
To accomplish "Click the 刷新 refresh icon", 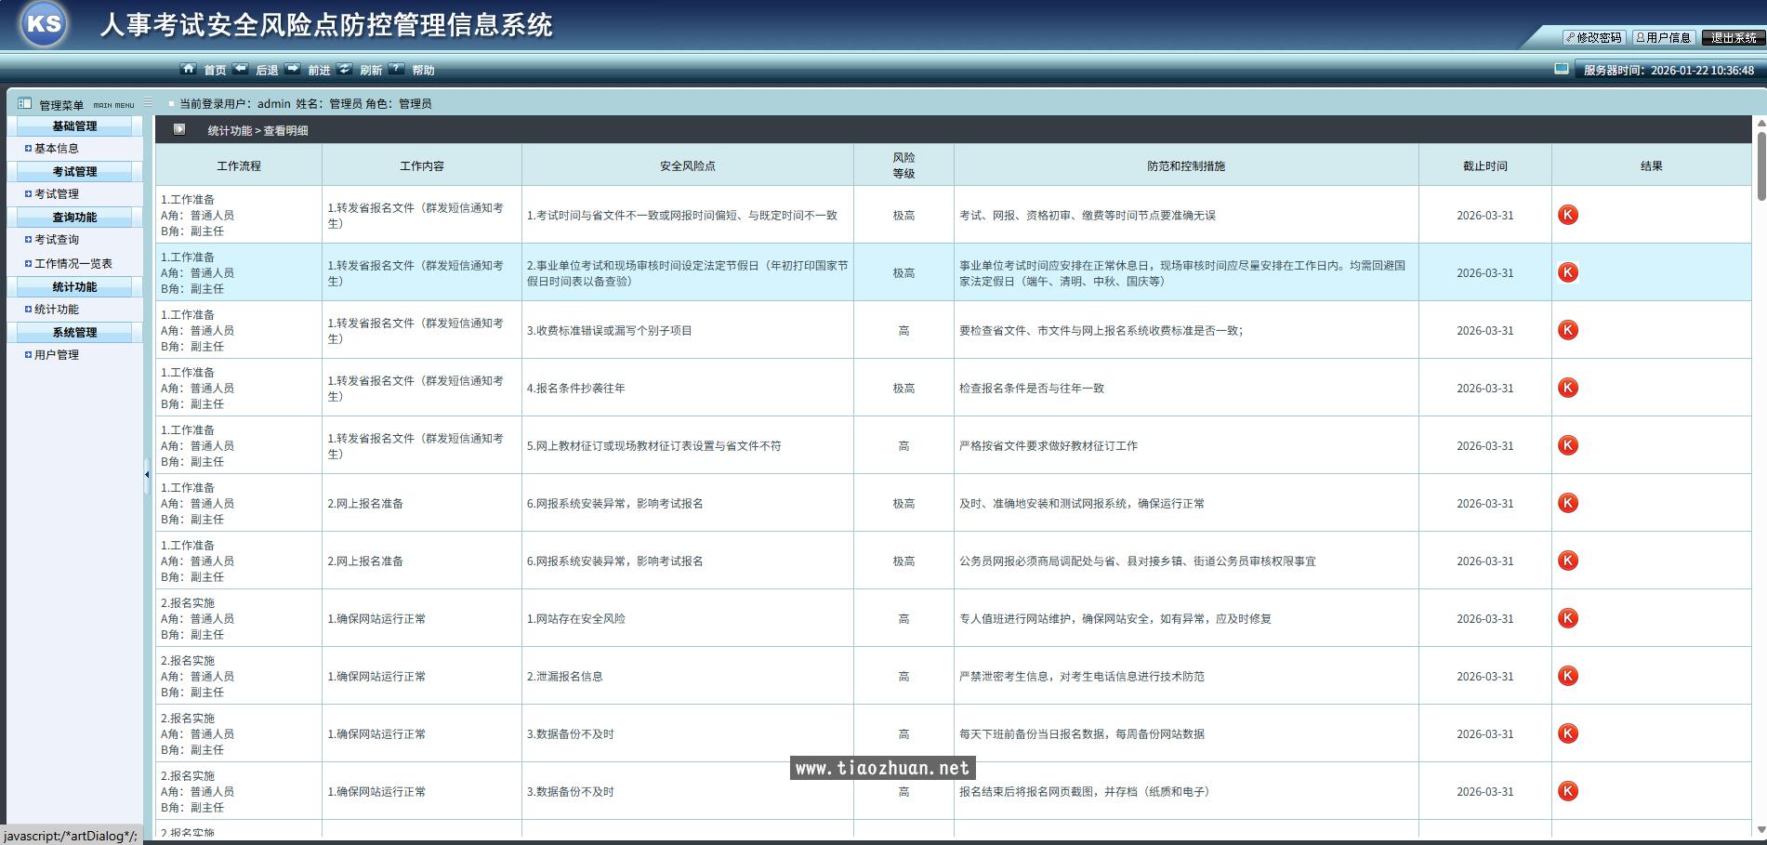I will (x=345, y=68).
